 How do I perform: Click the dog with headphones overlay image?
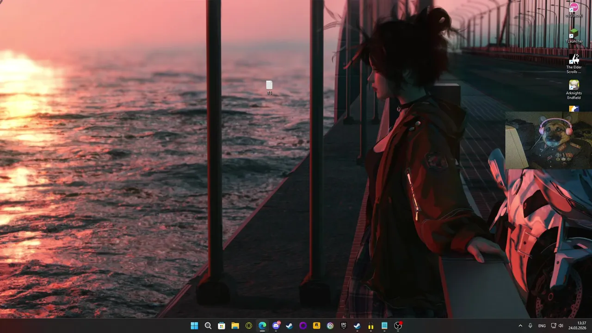[549, 140]
